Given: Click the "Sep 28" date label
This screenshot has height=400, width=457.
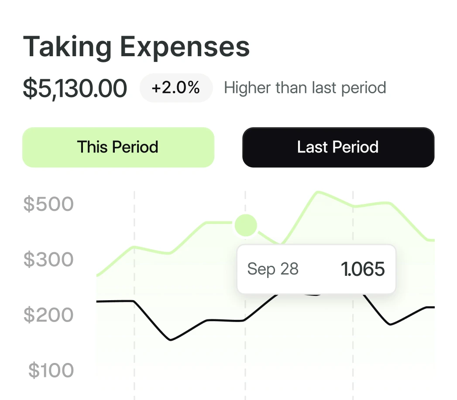Looking at the screenshot, I should click(272, 269).
